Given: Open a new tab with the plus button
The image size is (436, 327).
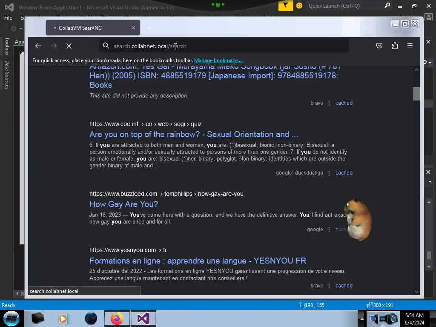Looking at the screenshot, I should (x=149, y=28).
